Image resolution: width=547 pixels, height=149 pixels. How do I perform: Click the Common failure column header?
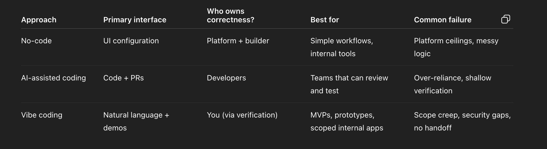pyautogui.click(x=443, y=20)
